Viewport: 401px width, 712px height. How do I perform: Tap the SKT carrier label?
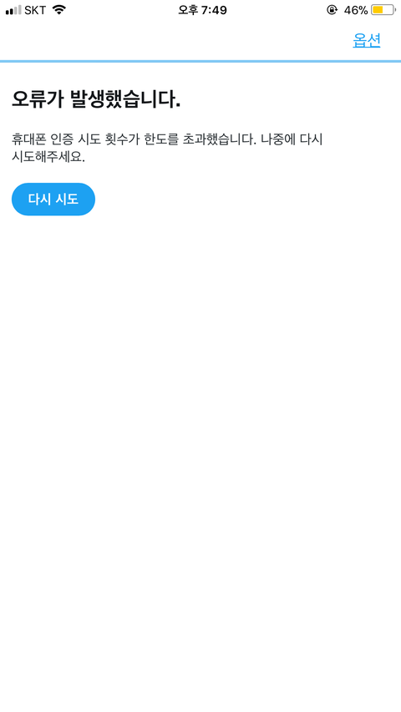[35, 10]
